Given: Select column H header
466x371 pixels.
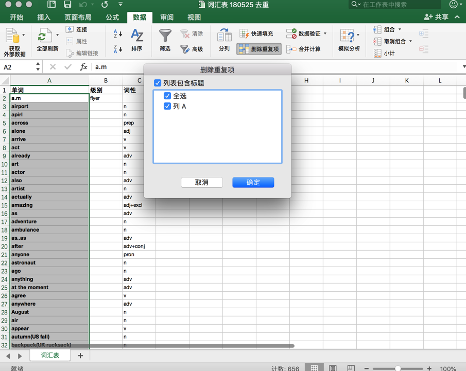Looking at the screenshot, I should point(306,80).
